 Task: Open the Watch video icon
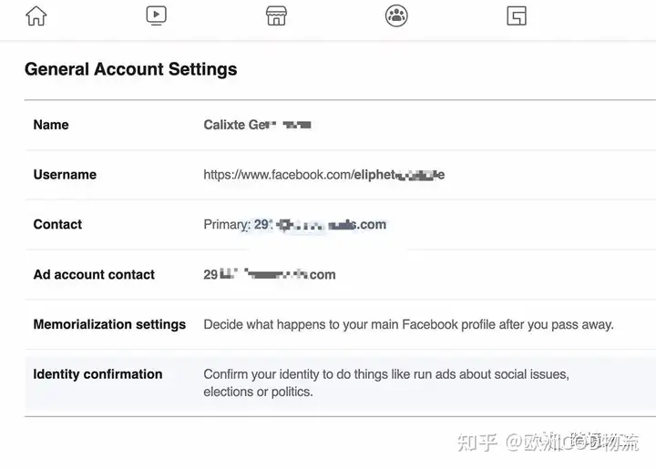coord(157,15)
